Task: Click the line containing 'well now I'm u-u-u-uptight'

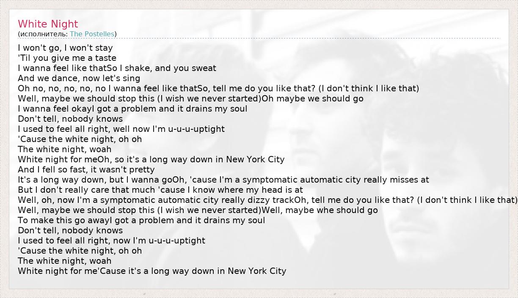Action: pos(121,129)
